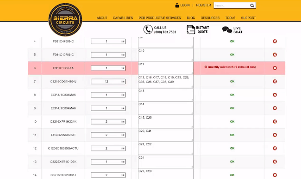Delete row 7 C3216C0G1H104J
The image size is (301, 179).
pyautogui.click(x=275, y=82)
